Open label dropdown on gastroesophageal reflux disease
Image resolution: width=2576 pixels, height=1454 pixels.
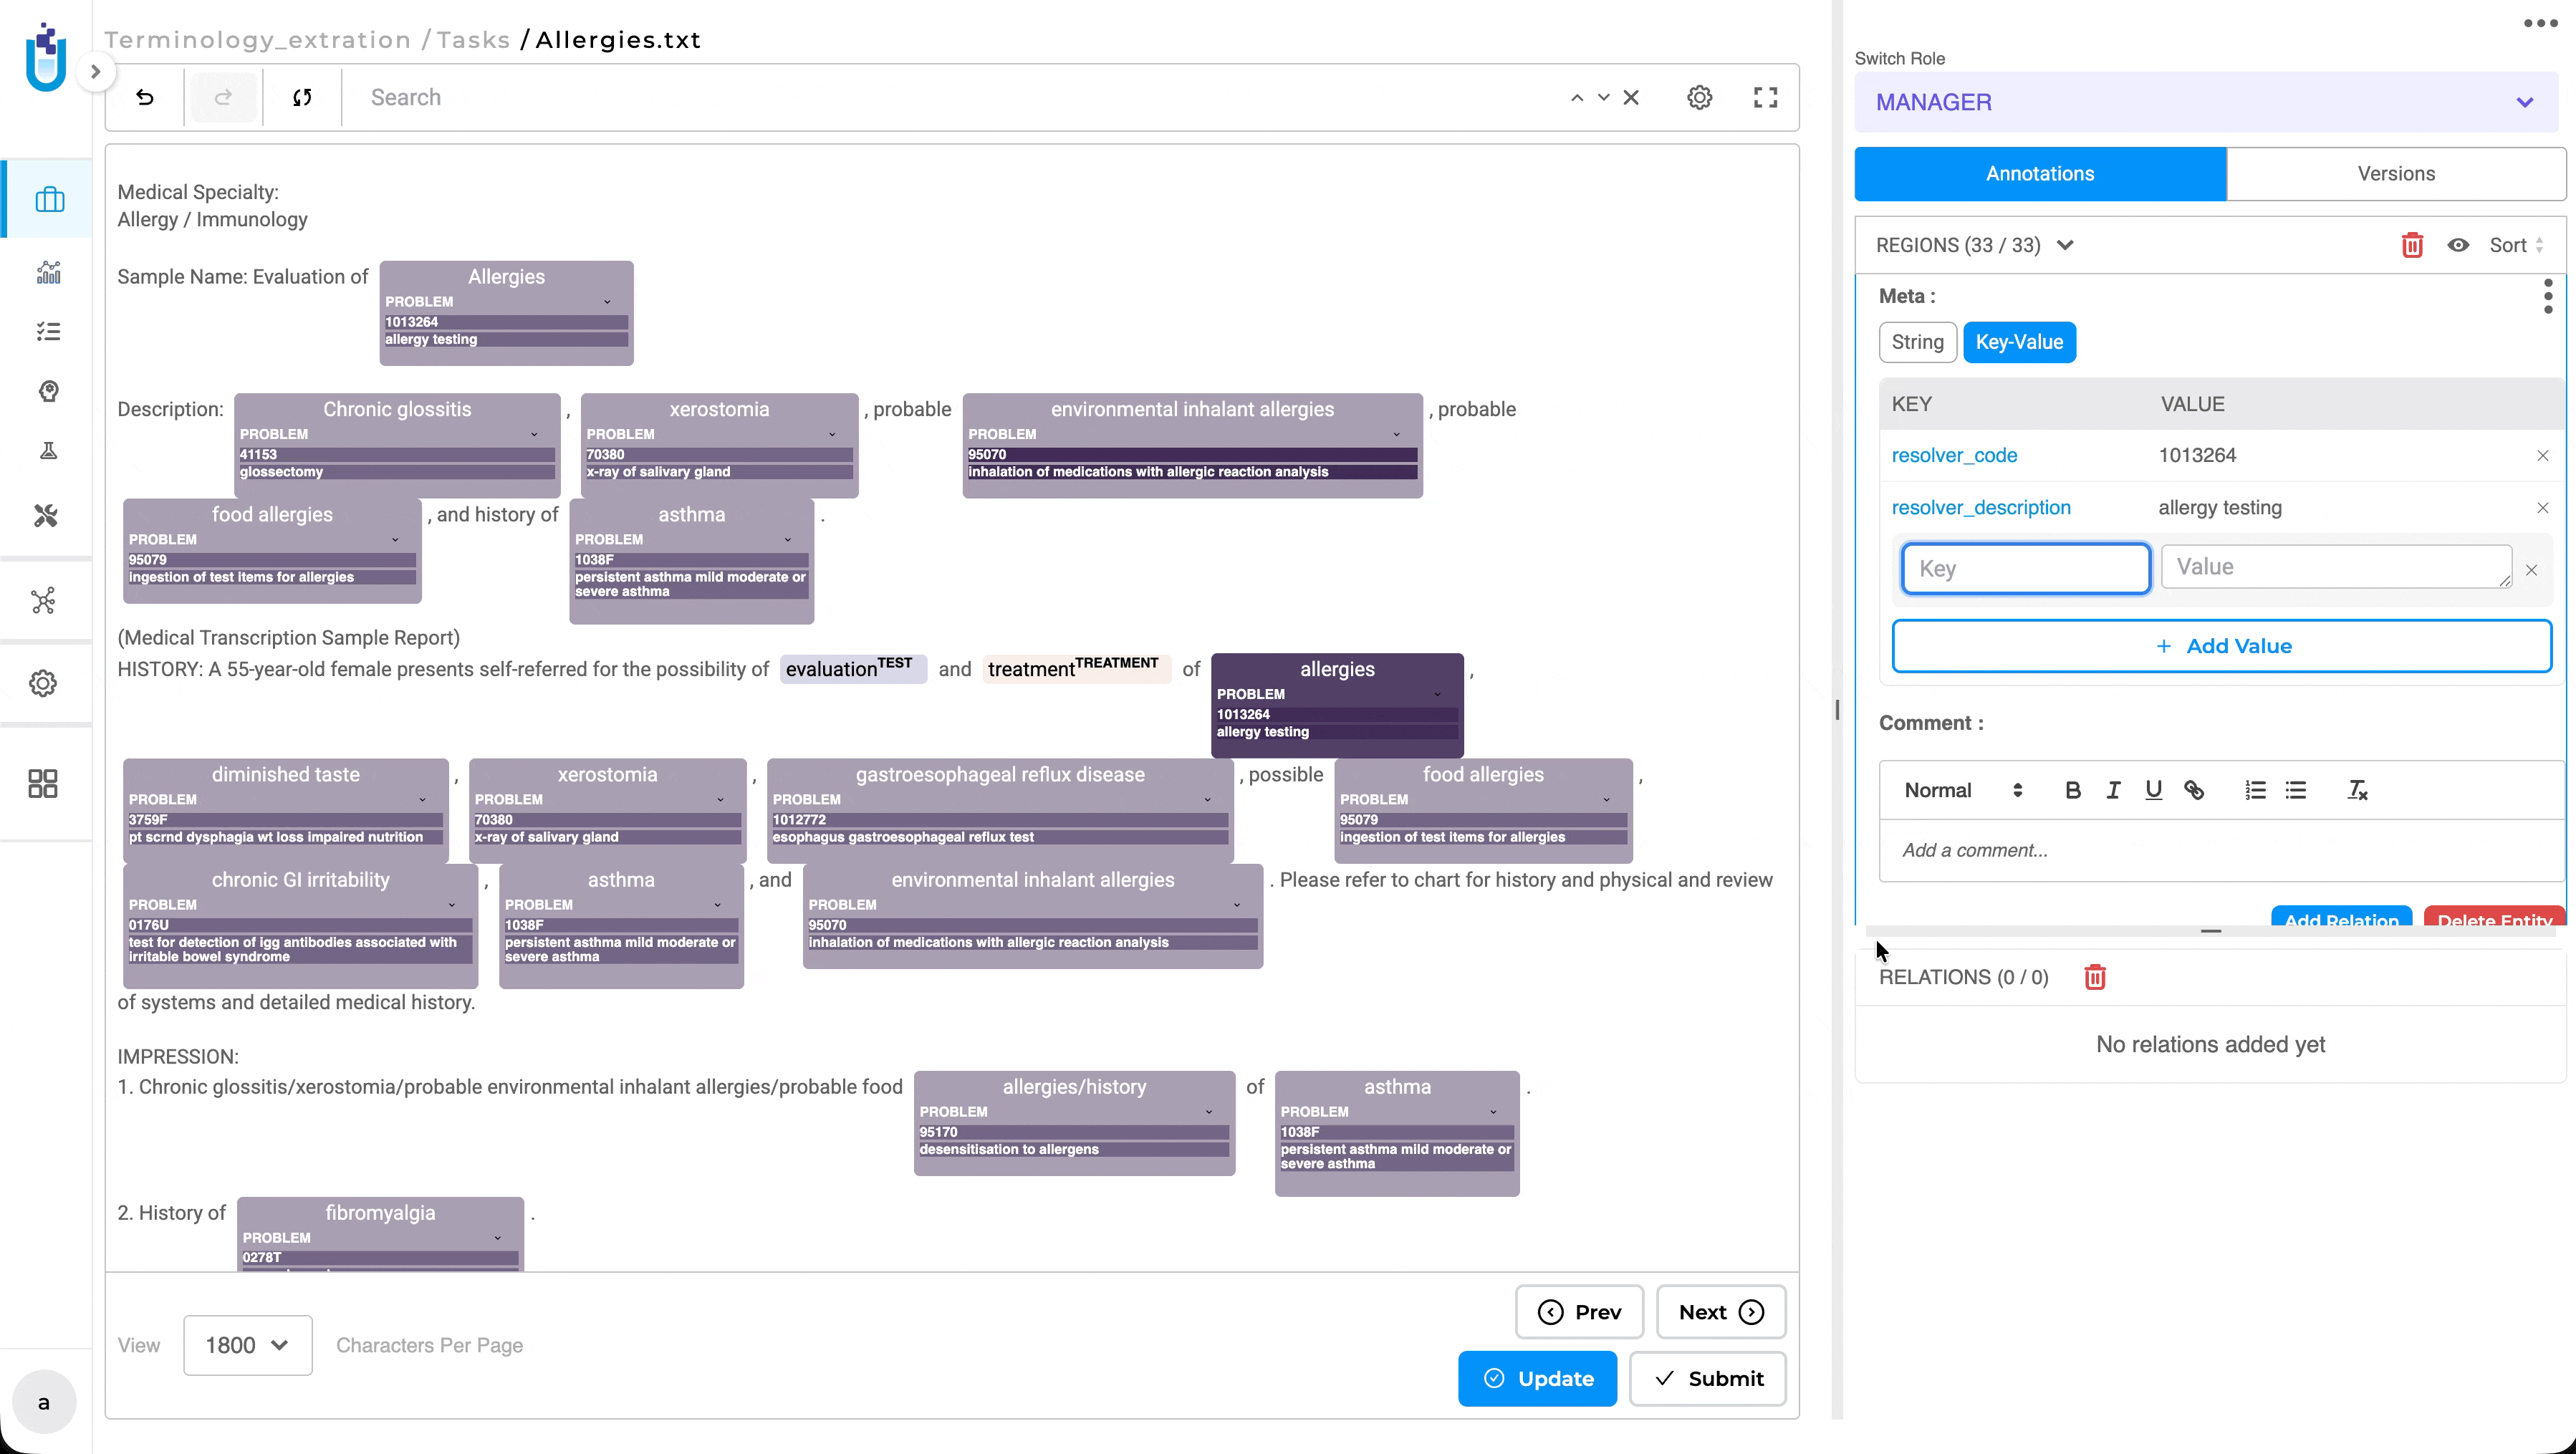(1207, 800)
